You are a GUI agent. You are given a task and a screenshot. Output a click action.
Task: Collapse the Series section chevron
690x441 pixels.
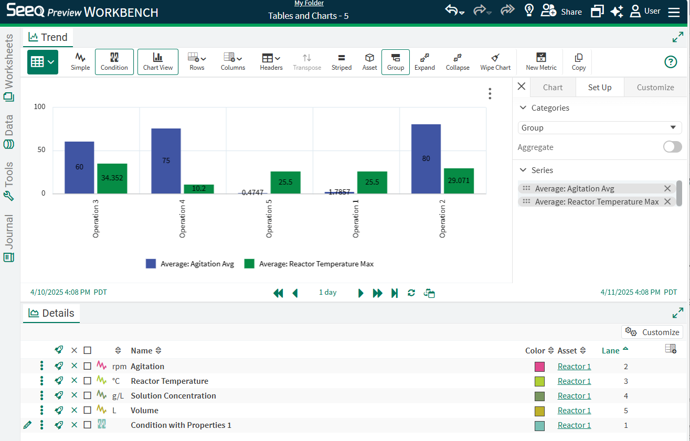[x=523, y=170]
